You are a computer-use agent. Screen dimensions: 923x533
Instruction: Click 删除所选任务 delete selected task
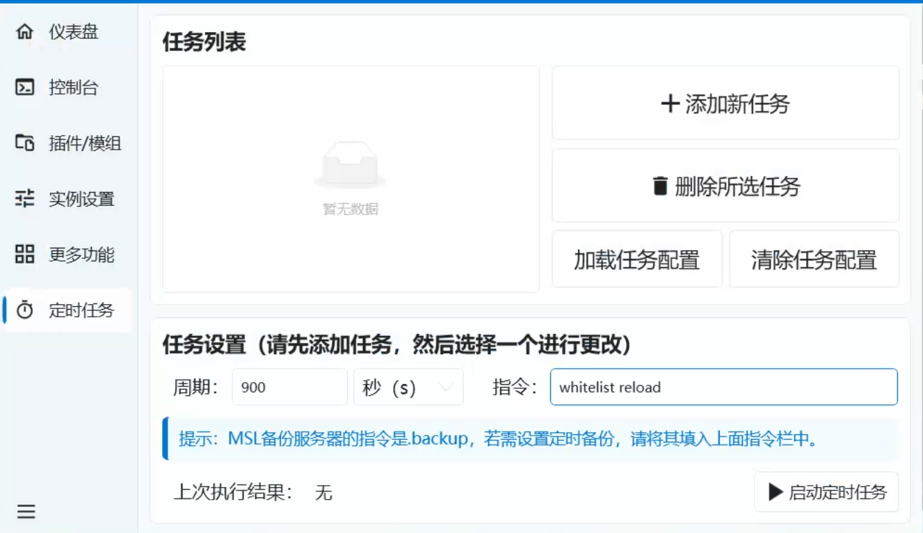coord(725,186)
